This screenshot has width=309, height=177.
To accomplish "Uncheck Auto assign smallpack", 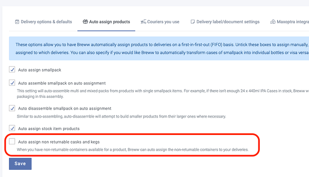I will tap(12, 69).
